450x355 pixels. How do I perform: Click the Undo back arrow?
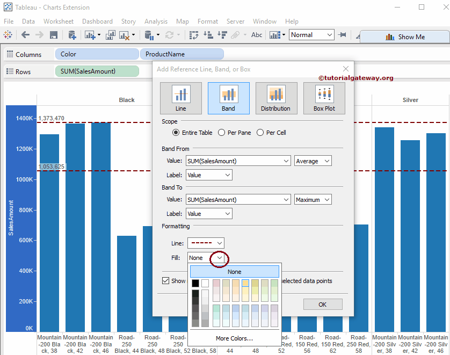coord(25,35)
